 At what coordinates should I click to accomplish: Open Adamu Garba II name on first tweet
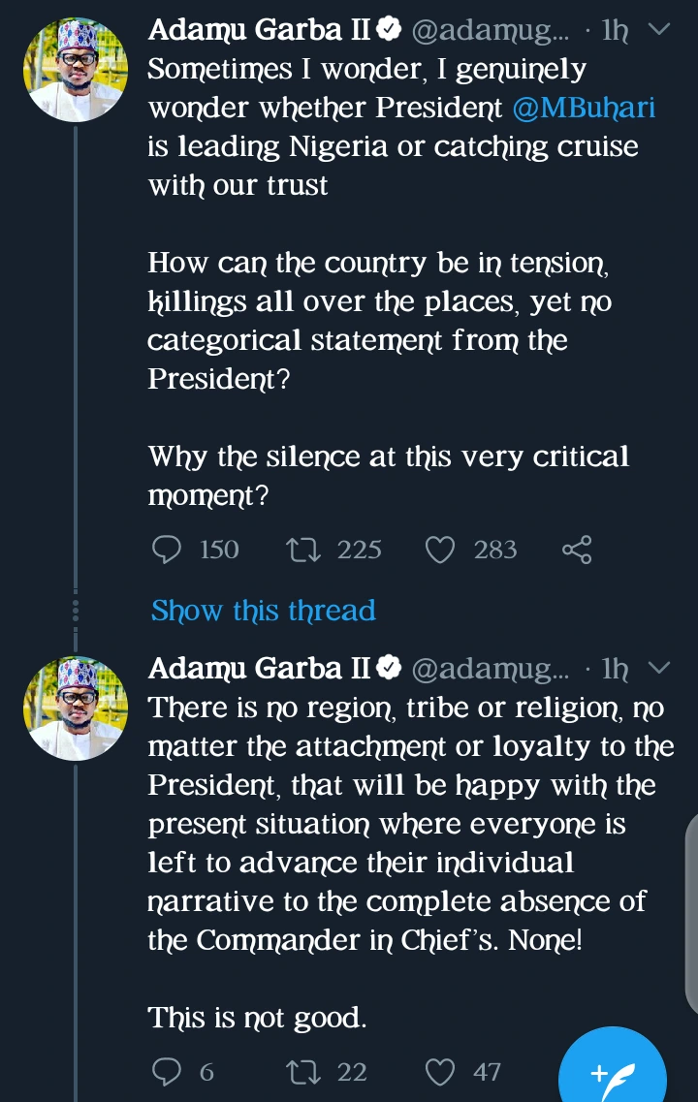tap(259, 30)
